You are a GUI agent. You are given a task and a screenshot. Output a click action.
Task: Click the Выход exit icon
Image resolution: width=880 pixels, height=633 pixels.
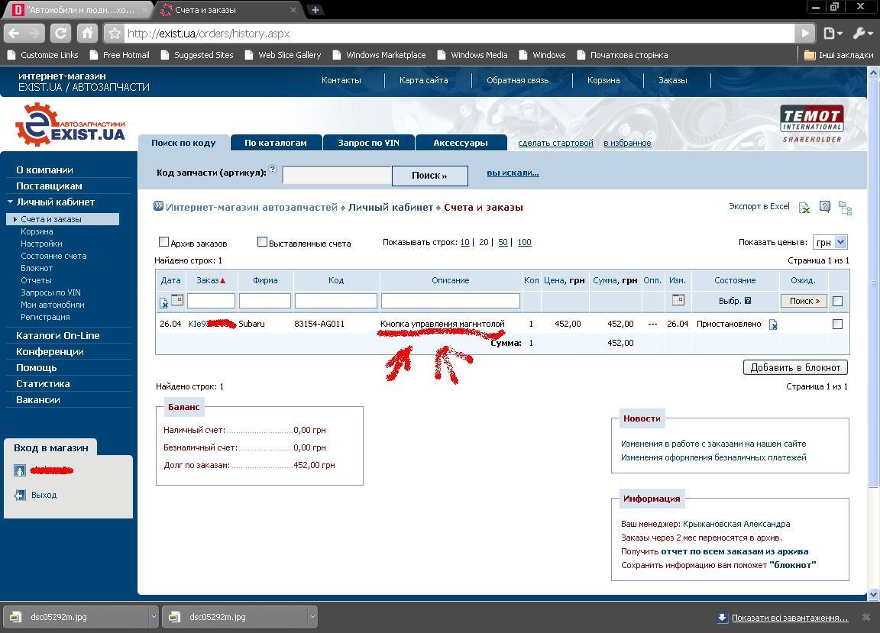[20, 495]
